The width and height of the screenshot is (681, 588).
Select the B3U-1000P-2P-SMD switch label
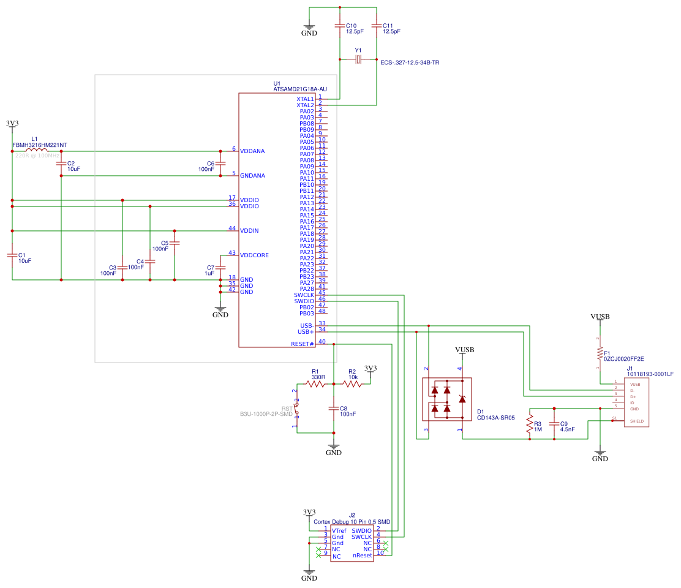click(x=266, y=414)
